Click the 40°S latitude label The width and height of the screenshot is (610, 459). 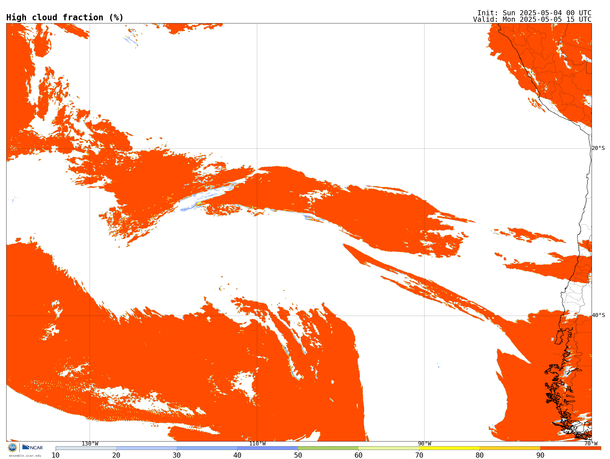click(598, 315)
